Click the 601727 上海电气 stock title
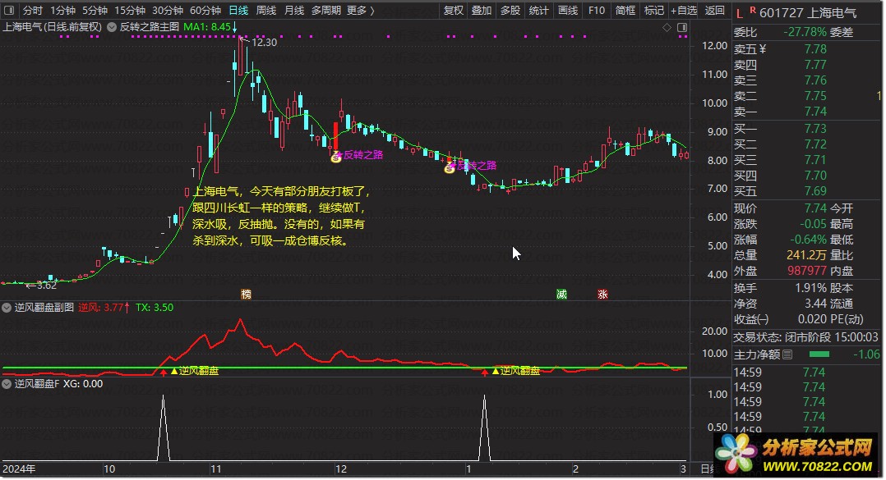Image resolution: width=886 pixels, height=480 pixels. click(x=808, y=13)
